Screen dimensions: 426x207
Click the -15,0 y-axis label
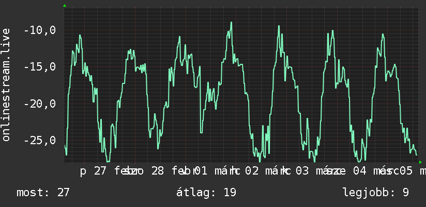tap(40, 67)
